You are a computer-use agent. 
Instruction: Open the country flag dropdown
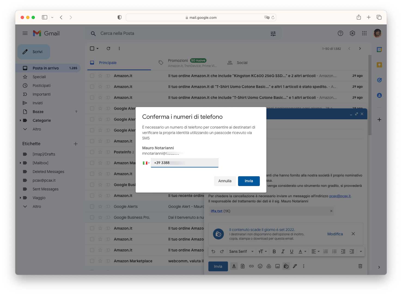146,163
